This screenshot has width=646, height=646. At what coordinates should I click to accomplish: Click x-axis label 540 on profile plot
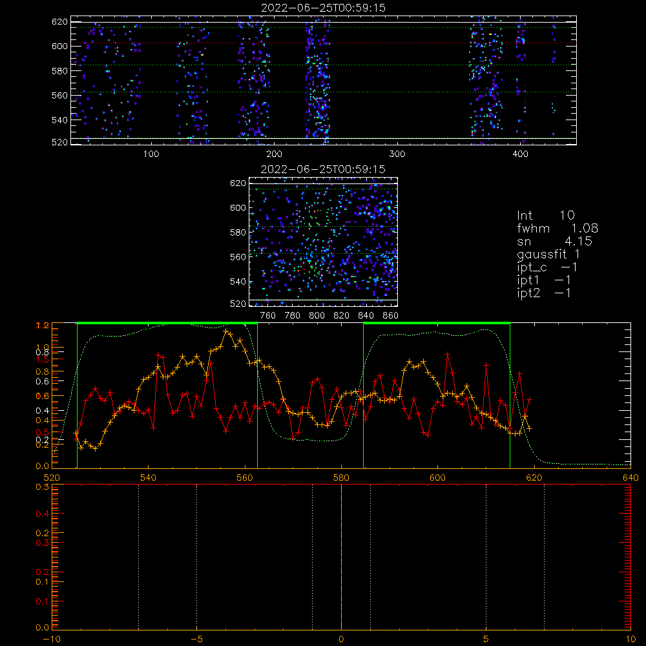point(149,478)
